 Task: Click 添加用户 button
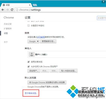tap(34, 71)
